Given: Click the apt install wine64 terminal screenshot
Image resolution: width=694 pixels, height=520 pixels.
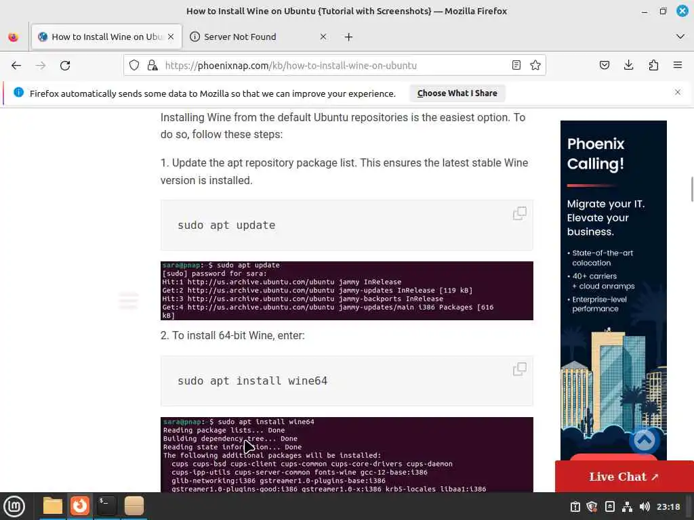Looking at the screenshot, I should click(x=346, y=454).
